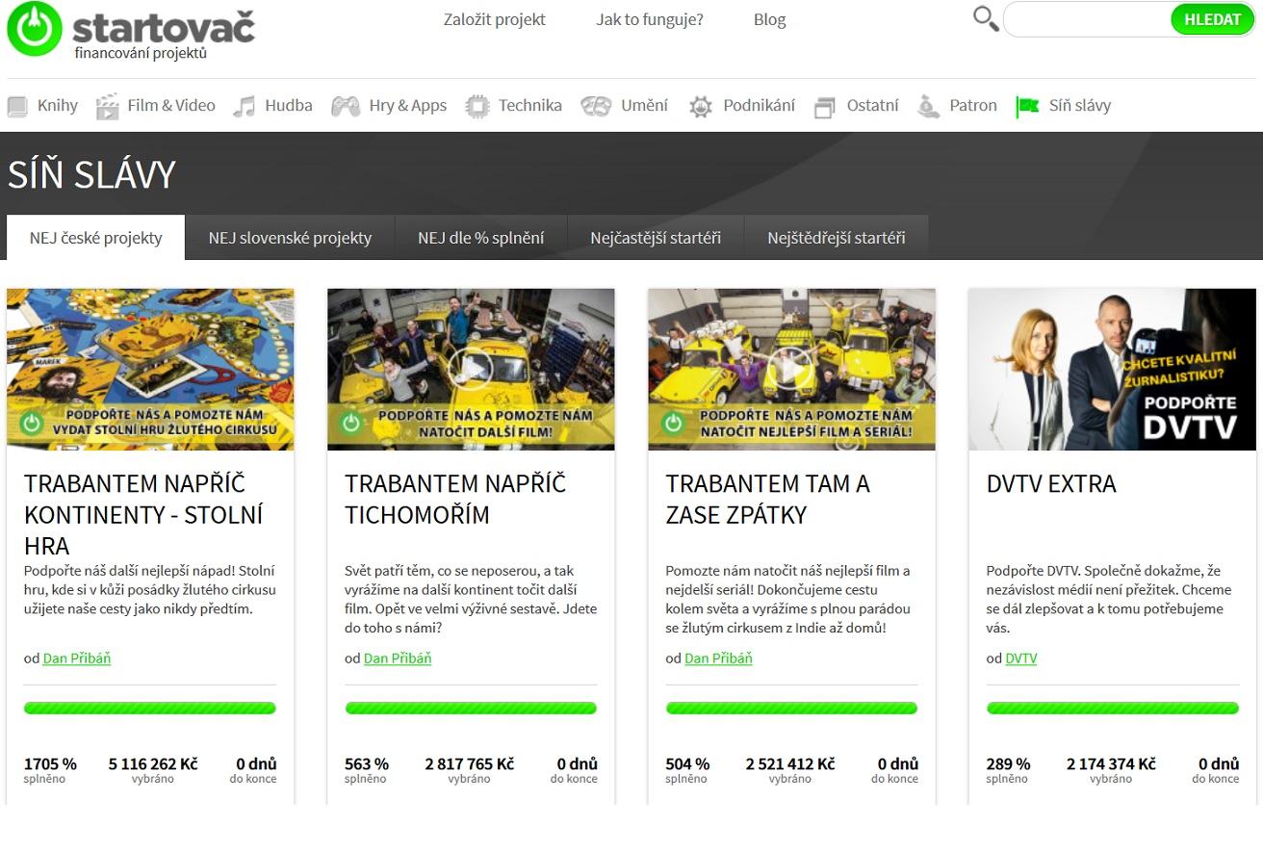
Task: Click the Technika chip icon
Action: [477, 106]
